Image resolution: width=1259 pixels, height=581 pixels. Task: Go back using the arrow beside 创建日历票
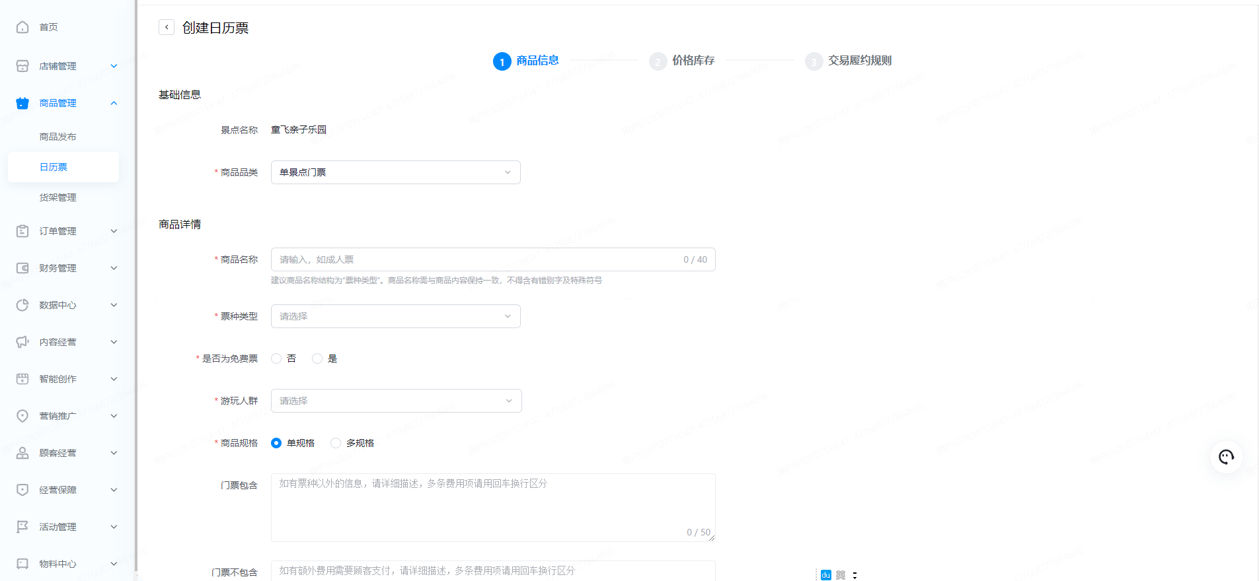click(x=167, y=27)
